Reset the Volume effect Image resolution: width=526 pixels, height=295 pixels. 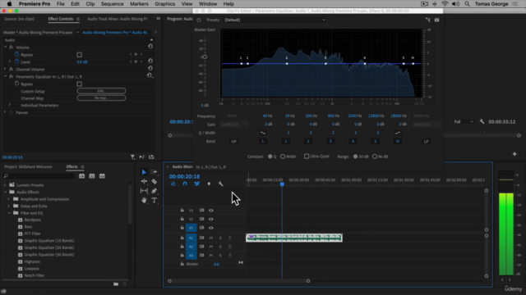[150, 47]
